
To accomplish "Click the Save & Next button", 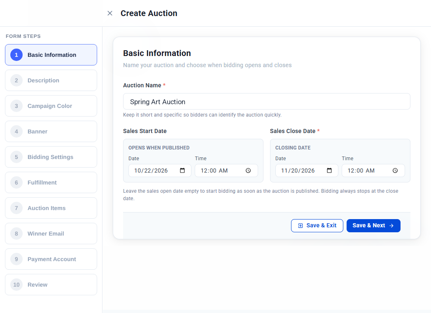I will [373, 226].
